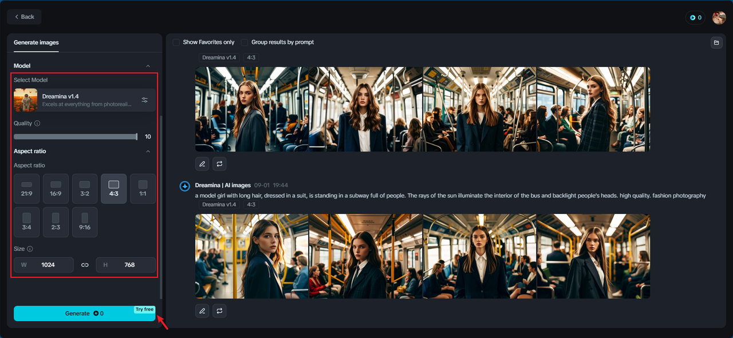The height and width of the screenshot is (338, 733).
Task: Open third image in bottom results row
Action: point(479,256)
